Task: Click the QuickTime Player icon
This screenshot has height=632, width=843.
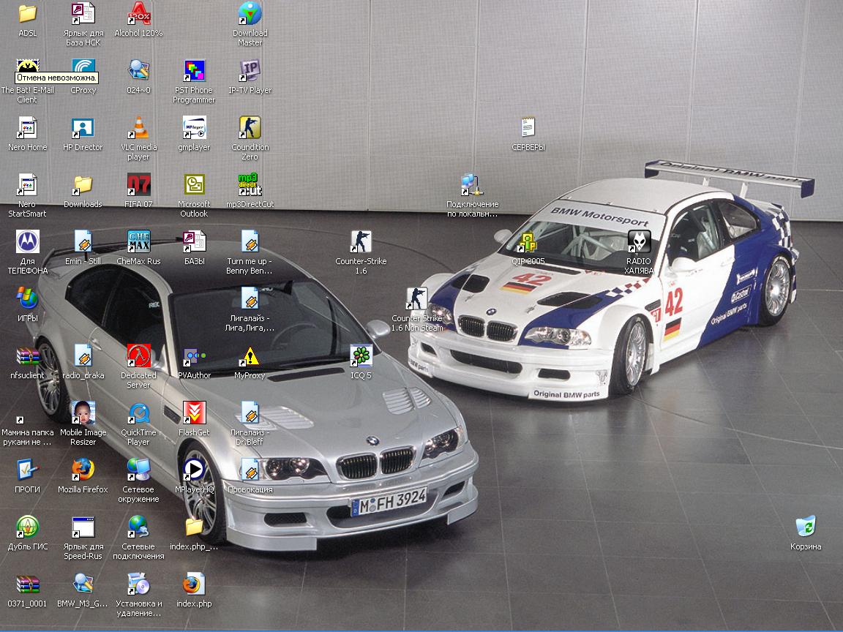Action: point(138,413)
